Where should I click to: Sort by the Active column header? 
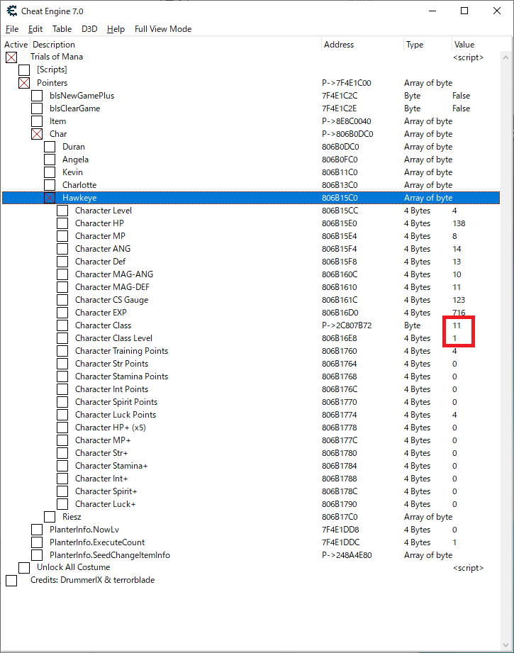[x=16, y=45]
